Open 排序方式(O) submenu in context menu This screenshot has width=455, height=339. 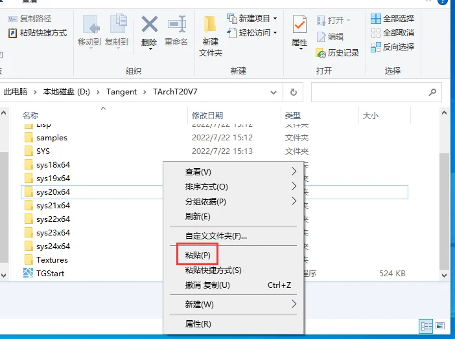pos(233,187)
